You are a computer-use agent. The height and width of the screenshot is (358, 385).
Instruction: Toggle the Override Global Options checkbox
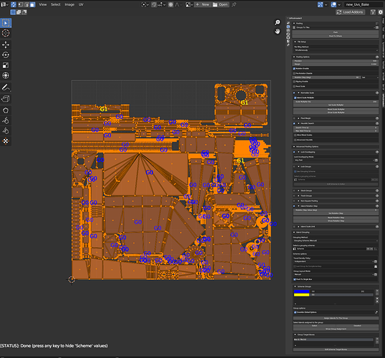coord(295,312)
